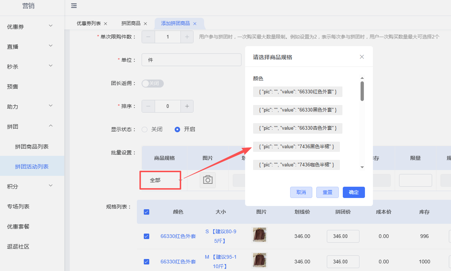Click the scroll-down arrow in spec list
451x271 pixels.
coord(362,167)
